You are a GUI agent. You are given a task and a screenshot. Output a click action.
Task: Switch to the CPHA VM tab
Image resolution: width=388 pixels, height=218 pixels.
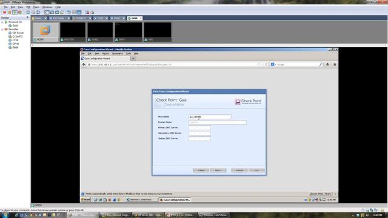(x=117, y=18)
